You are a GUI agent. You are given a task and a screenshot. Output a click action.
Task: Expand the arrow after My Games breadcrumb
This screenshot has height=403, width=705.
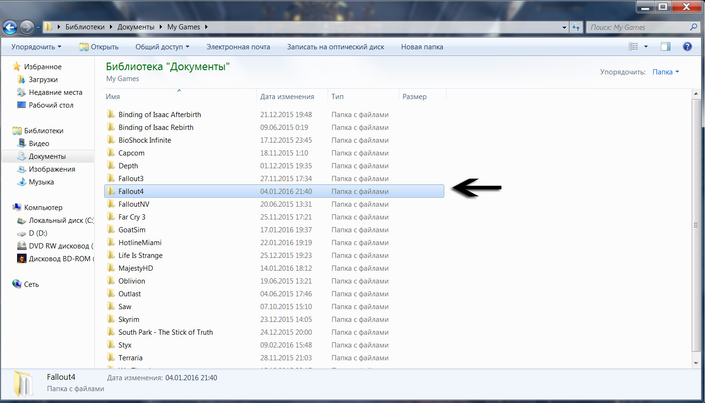click(x=207, y=27)
